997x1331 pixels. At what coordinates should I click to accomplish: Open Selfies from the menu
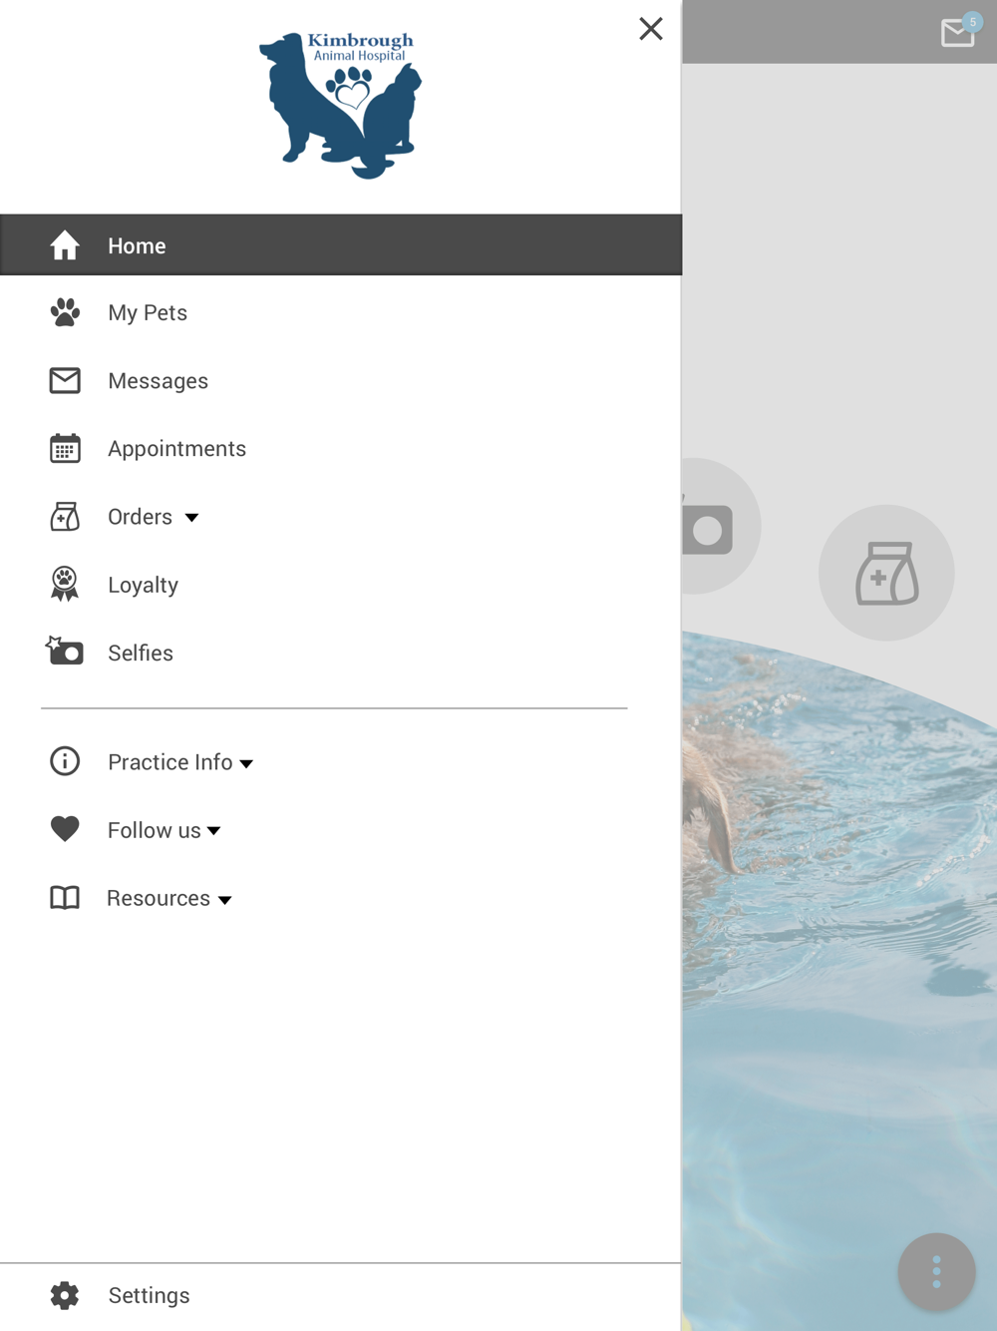(x=141, y=653)
